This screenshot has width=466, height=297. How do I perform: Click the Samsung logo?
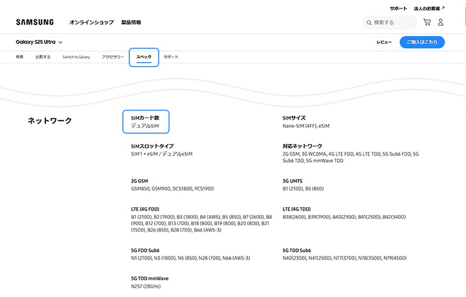click(x=35, y=22)
